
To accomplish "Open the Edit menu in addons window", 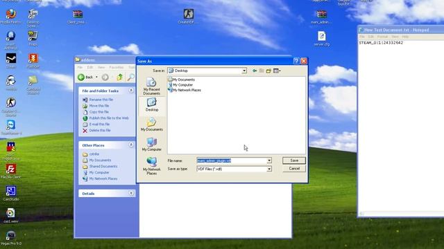I will 90,68.
